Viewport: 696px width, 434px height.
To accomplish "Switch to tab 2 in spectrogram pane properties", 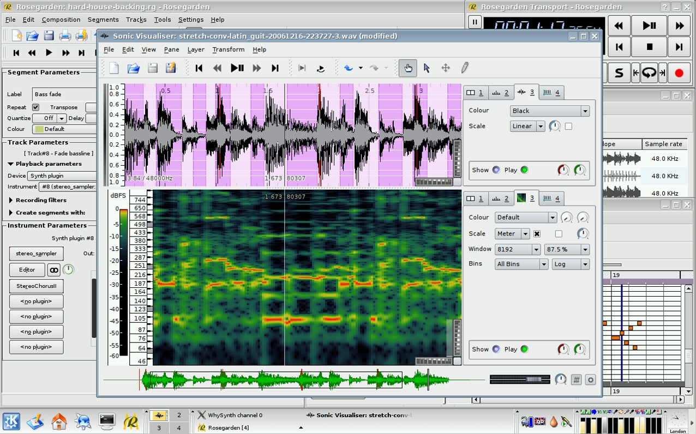I will click(x=500, y=198).
